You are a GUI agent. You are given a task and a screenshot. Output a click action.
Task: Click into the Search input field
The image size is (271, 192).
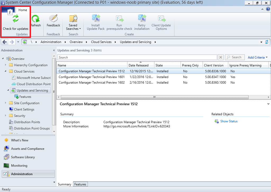tap(137, 57)
